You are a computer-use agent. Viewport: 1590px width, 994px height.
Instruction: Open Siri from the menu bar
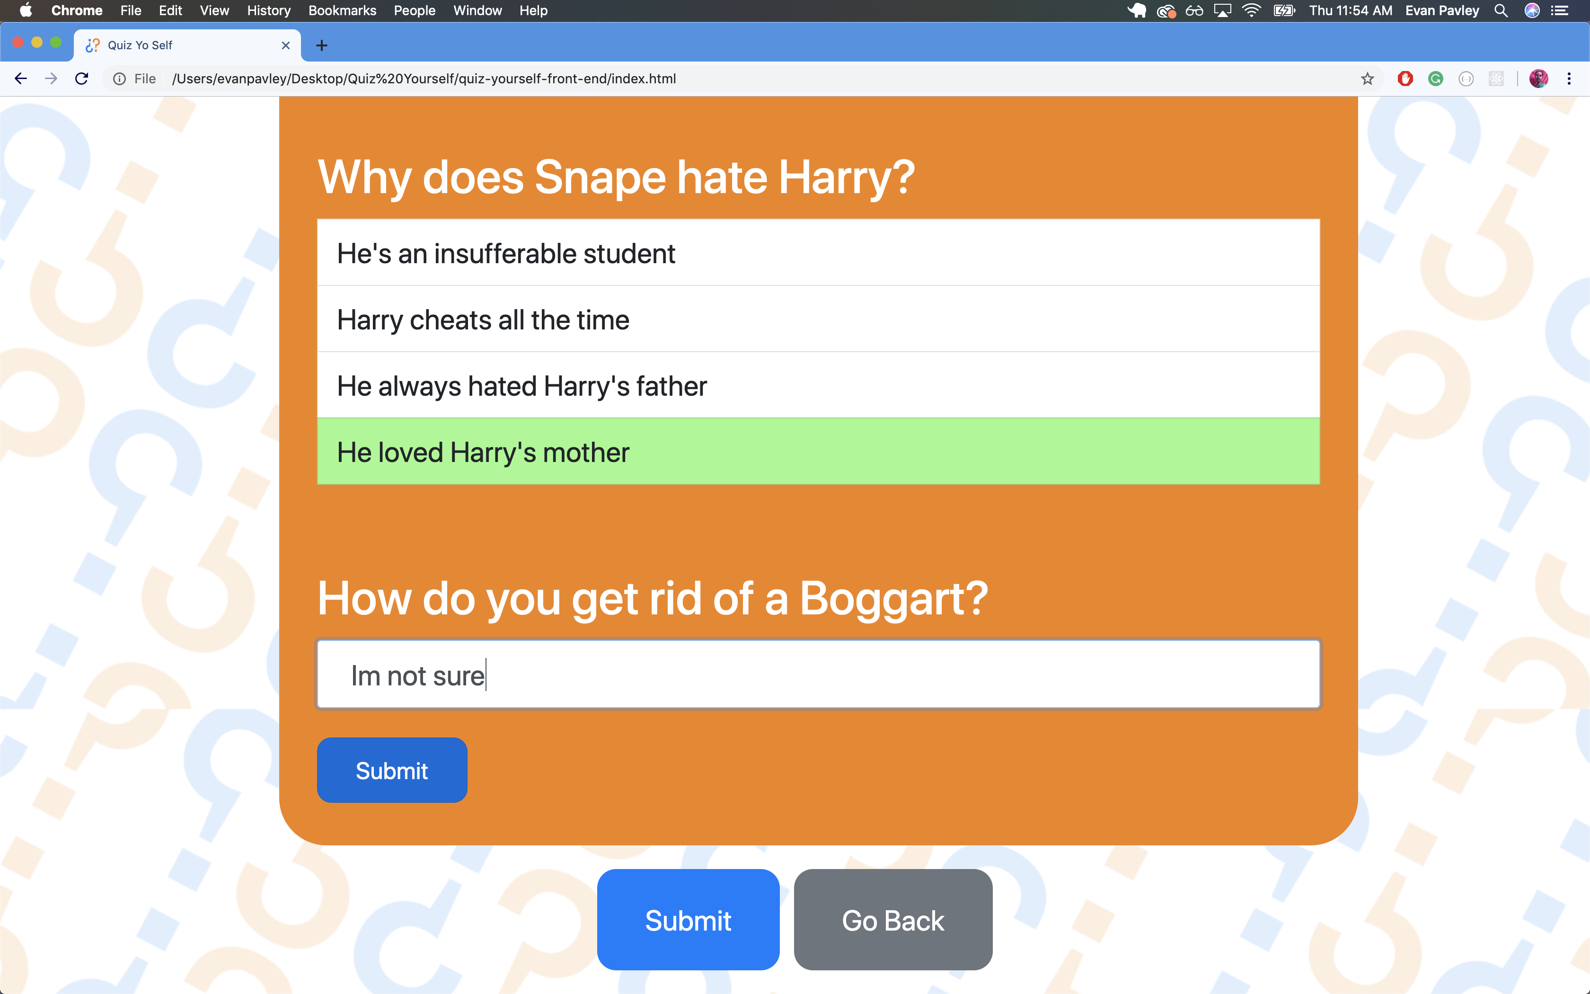[x=1532, y=10]
